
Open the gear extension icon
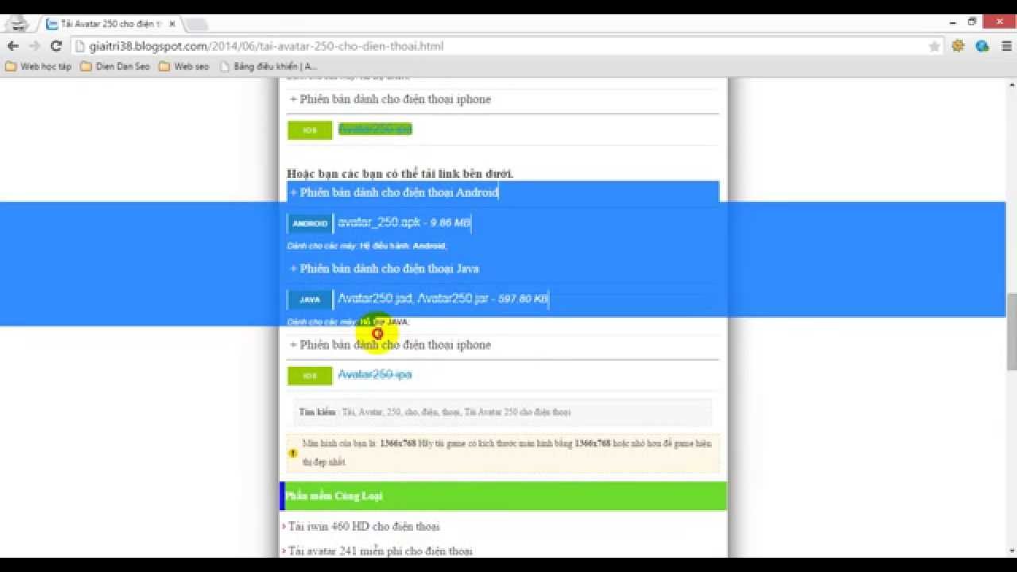click(958, 46)
